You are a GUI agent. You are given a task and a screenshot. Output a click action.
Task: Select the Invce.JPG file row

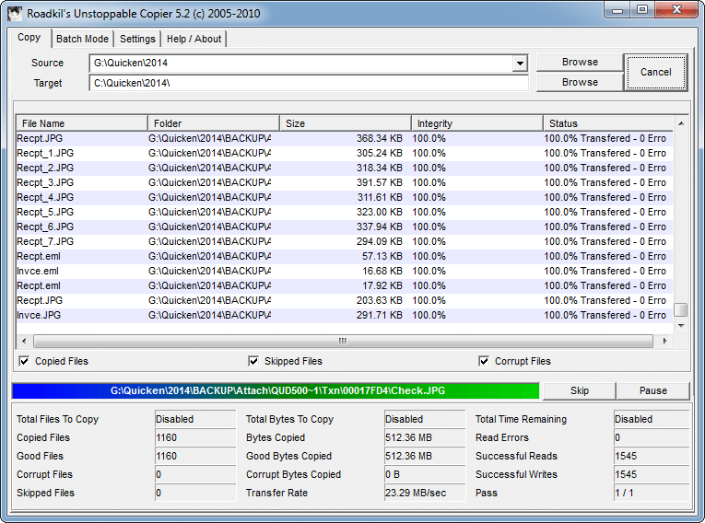pos(345,316)
